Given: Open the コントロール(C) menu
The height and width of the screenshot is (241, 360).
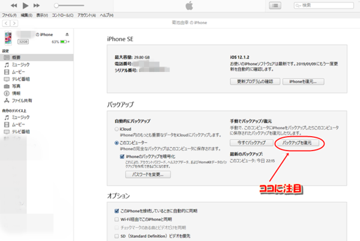Looking at the screenshot, I should (62, 15).
